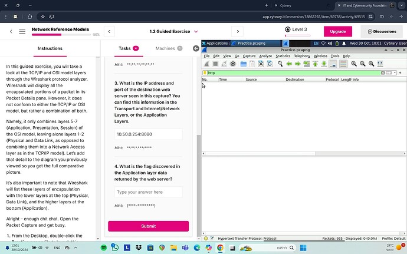Click the Wireshark start capture shark fin icon
The height and width of the screenshot is (254, 407).
pyautogui.click(x=206, y=64)
